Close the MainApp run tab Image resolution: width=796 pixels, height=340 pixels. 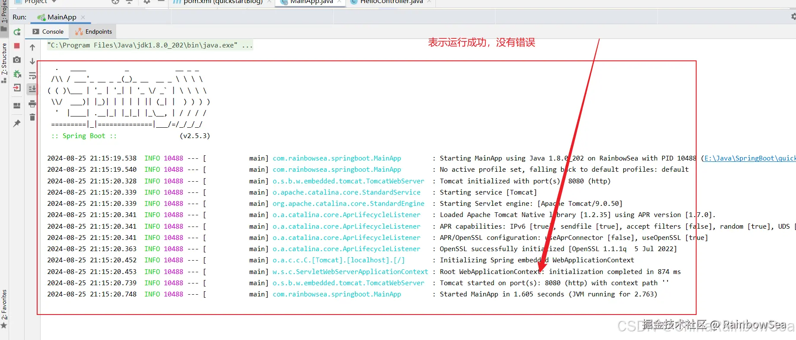click(x=83, y=17)
